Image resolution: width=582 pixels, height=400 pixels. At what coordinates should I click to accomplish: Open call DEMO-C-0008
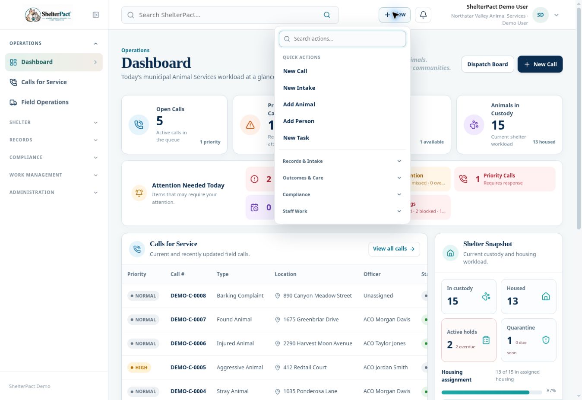click(x=188, y=296)
